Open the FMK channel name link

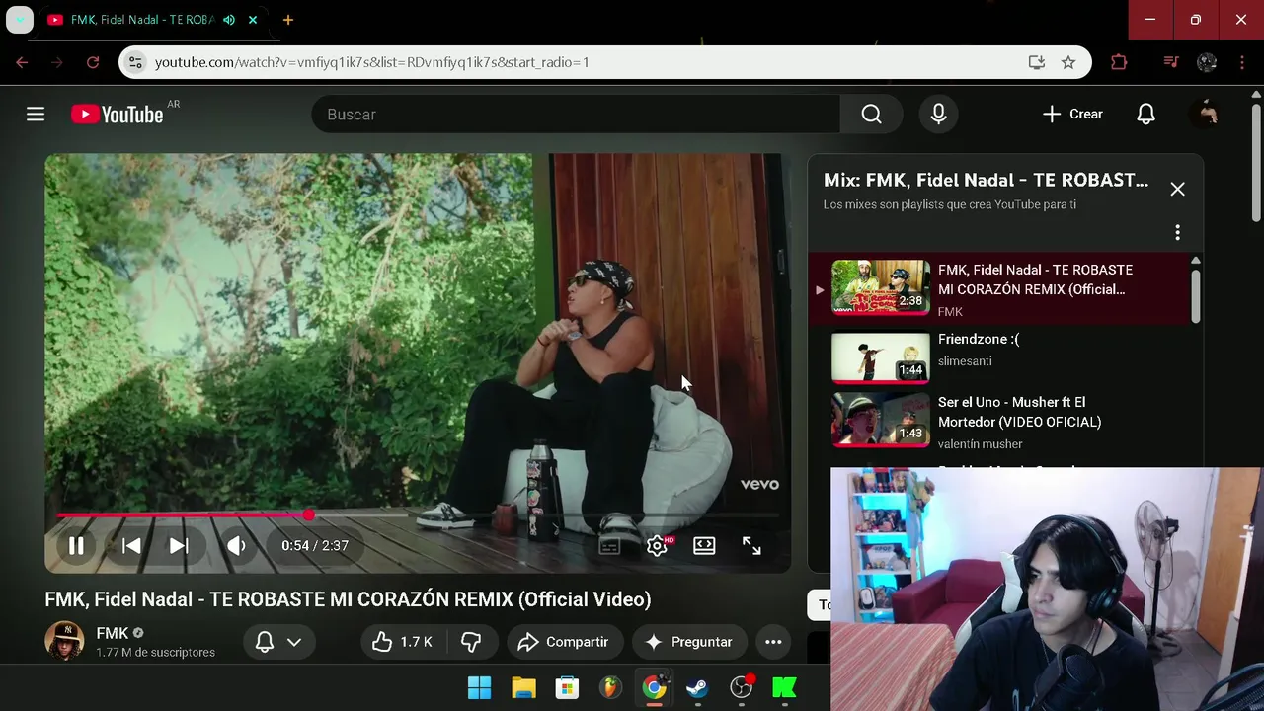(x=113, y=633)
